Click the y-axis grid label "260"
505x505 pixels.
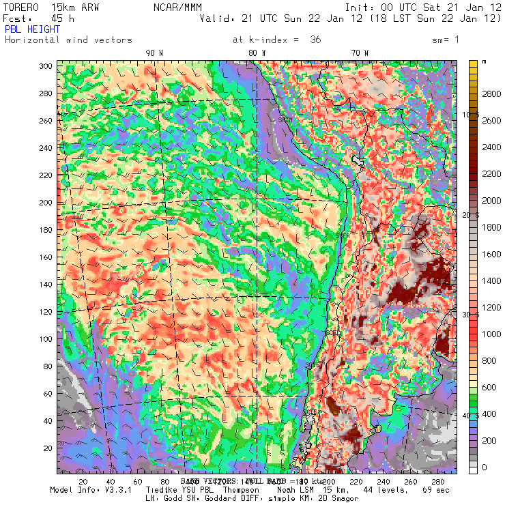(x=46, y=121)
